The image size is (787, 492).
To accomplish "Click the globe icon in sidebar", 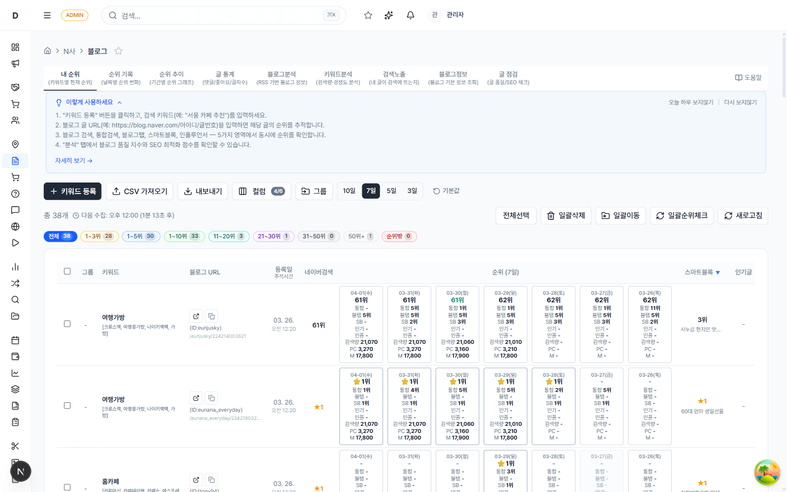I will coord(15,226).
